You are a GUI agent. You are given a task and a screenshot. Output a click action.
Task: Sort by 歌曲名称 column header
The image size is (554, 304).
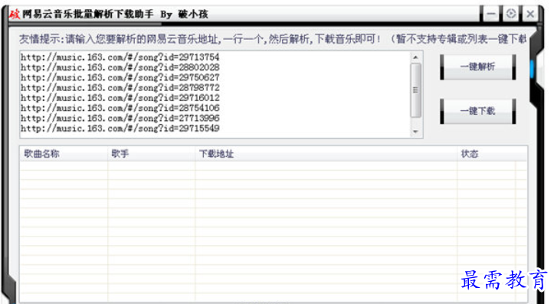tap(64, 154)
